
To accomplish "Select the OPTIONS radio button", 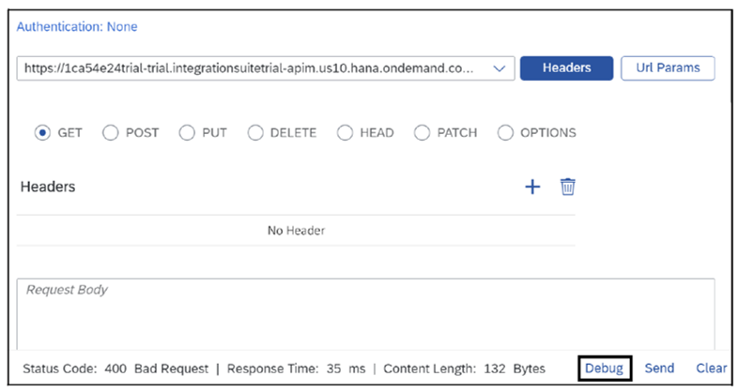I will pyautogui.click(x=506, y=133).
